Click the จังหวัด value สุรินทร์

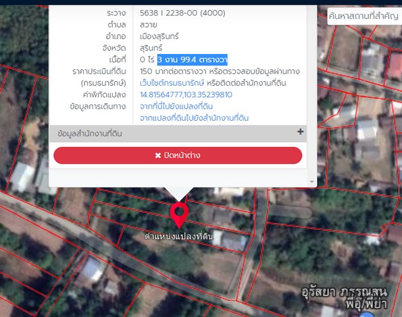[151, 48]
